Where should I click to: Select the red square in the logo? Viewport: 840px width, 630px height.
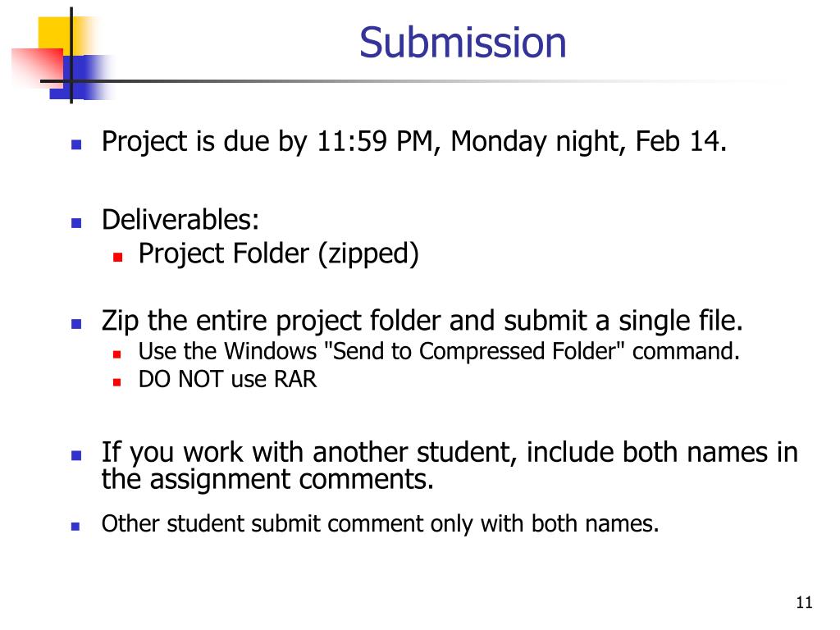point(36,67)
